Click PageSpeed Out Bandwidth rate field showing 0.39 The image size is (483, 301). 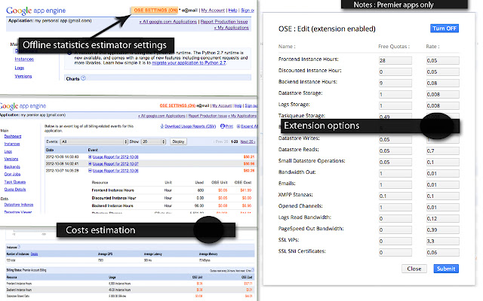(443, 230)
